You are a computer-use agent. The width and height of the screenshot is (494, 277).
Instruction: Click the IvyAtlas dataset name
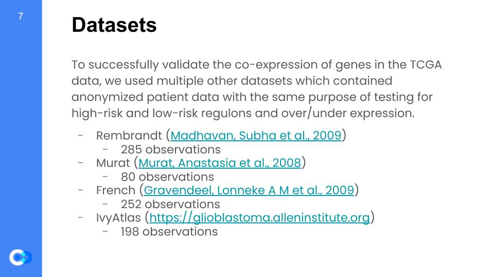coord(119,218)
